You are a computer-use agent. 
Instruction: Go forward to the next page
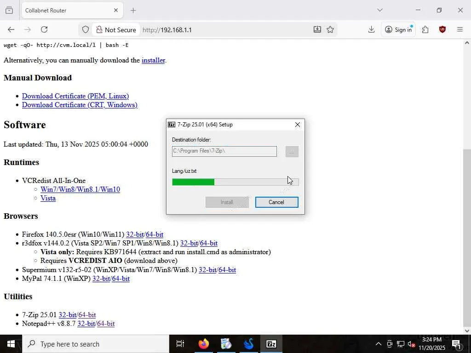[27, 29]
